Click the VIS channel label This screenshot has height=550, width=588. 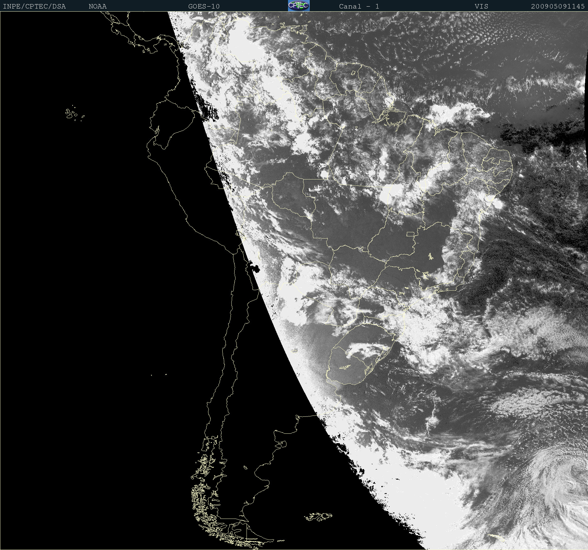pyautogui.click(x=481, y=6)
